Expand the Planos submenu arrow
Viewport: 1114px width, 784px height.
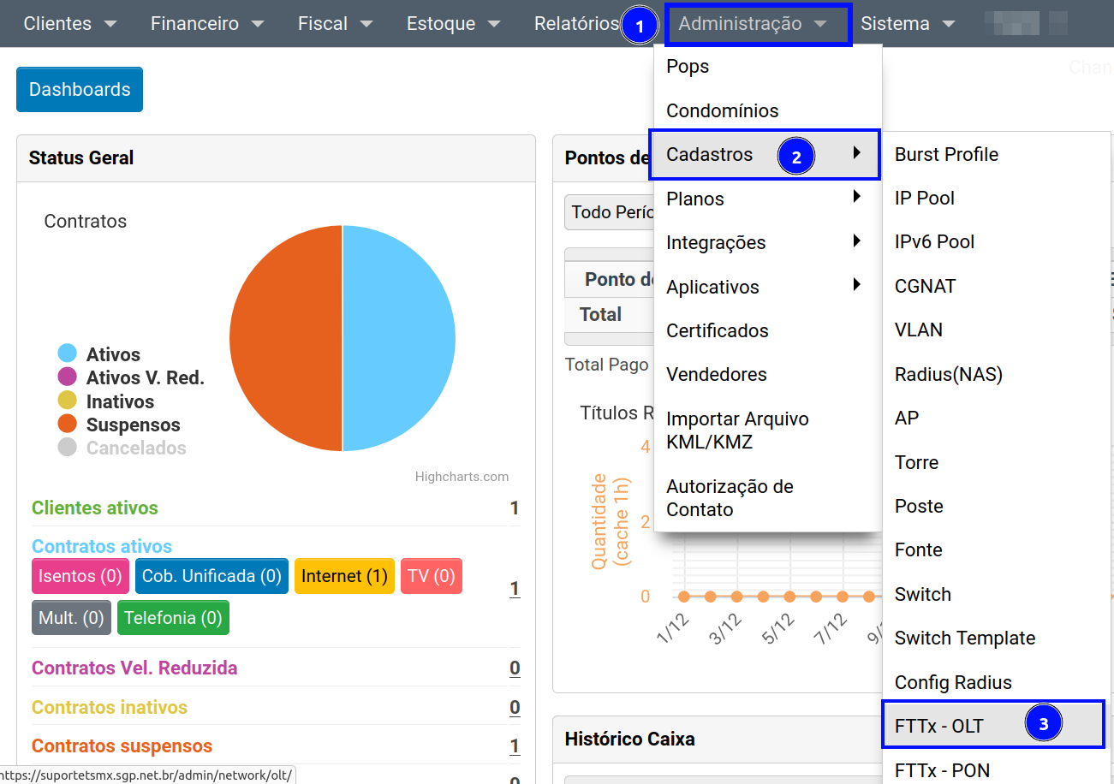(x=856, y=198)
